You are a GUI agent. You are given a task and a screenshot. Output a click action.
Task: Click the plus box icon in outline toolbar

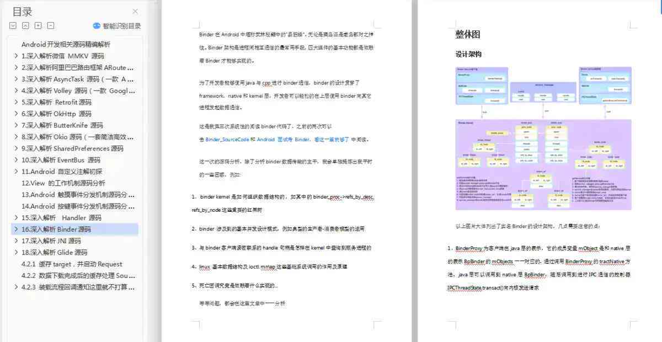[x=38, y=25]
